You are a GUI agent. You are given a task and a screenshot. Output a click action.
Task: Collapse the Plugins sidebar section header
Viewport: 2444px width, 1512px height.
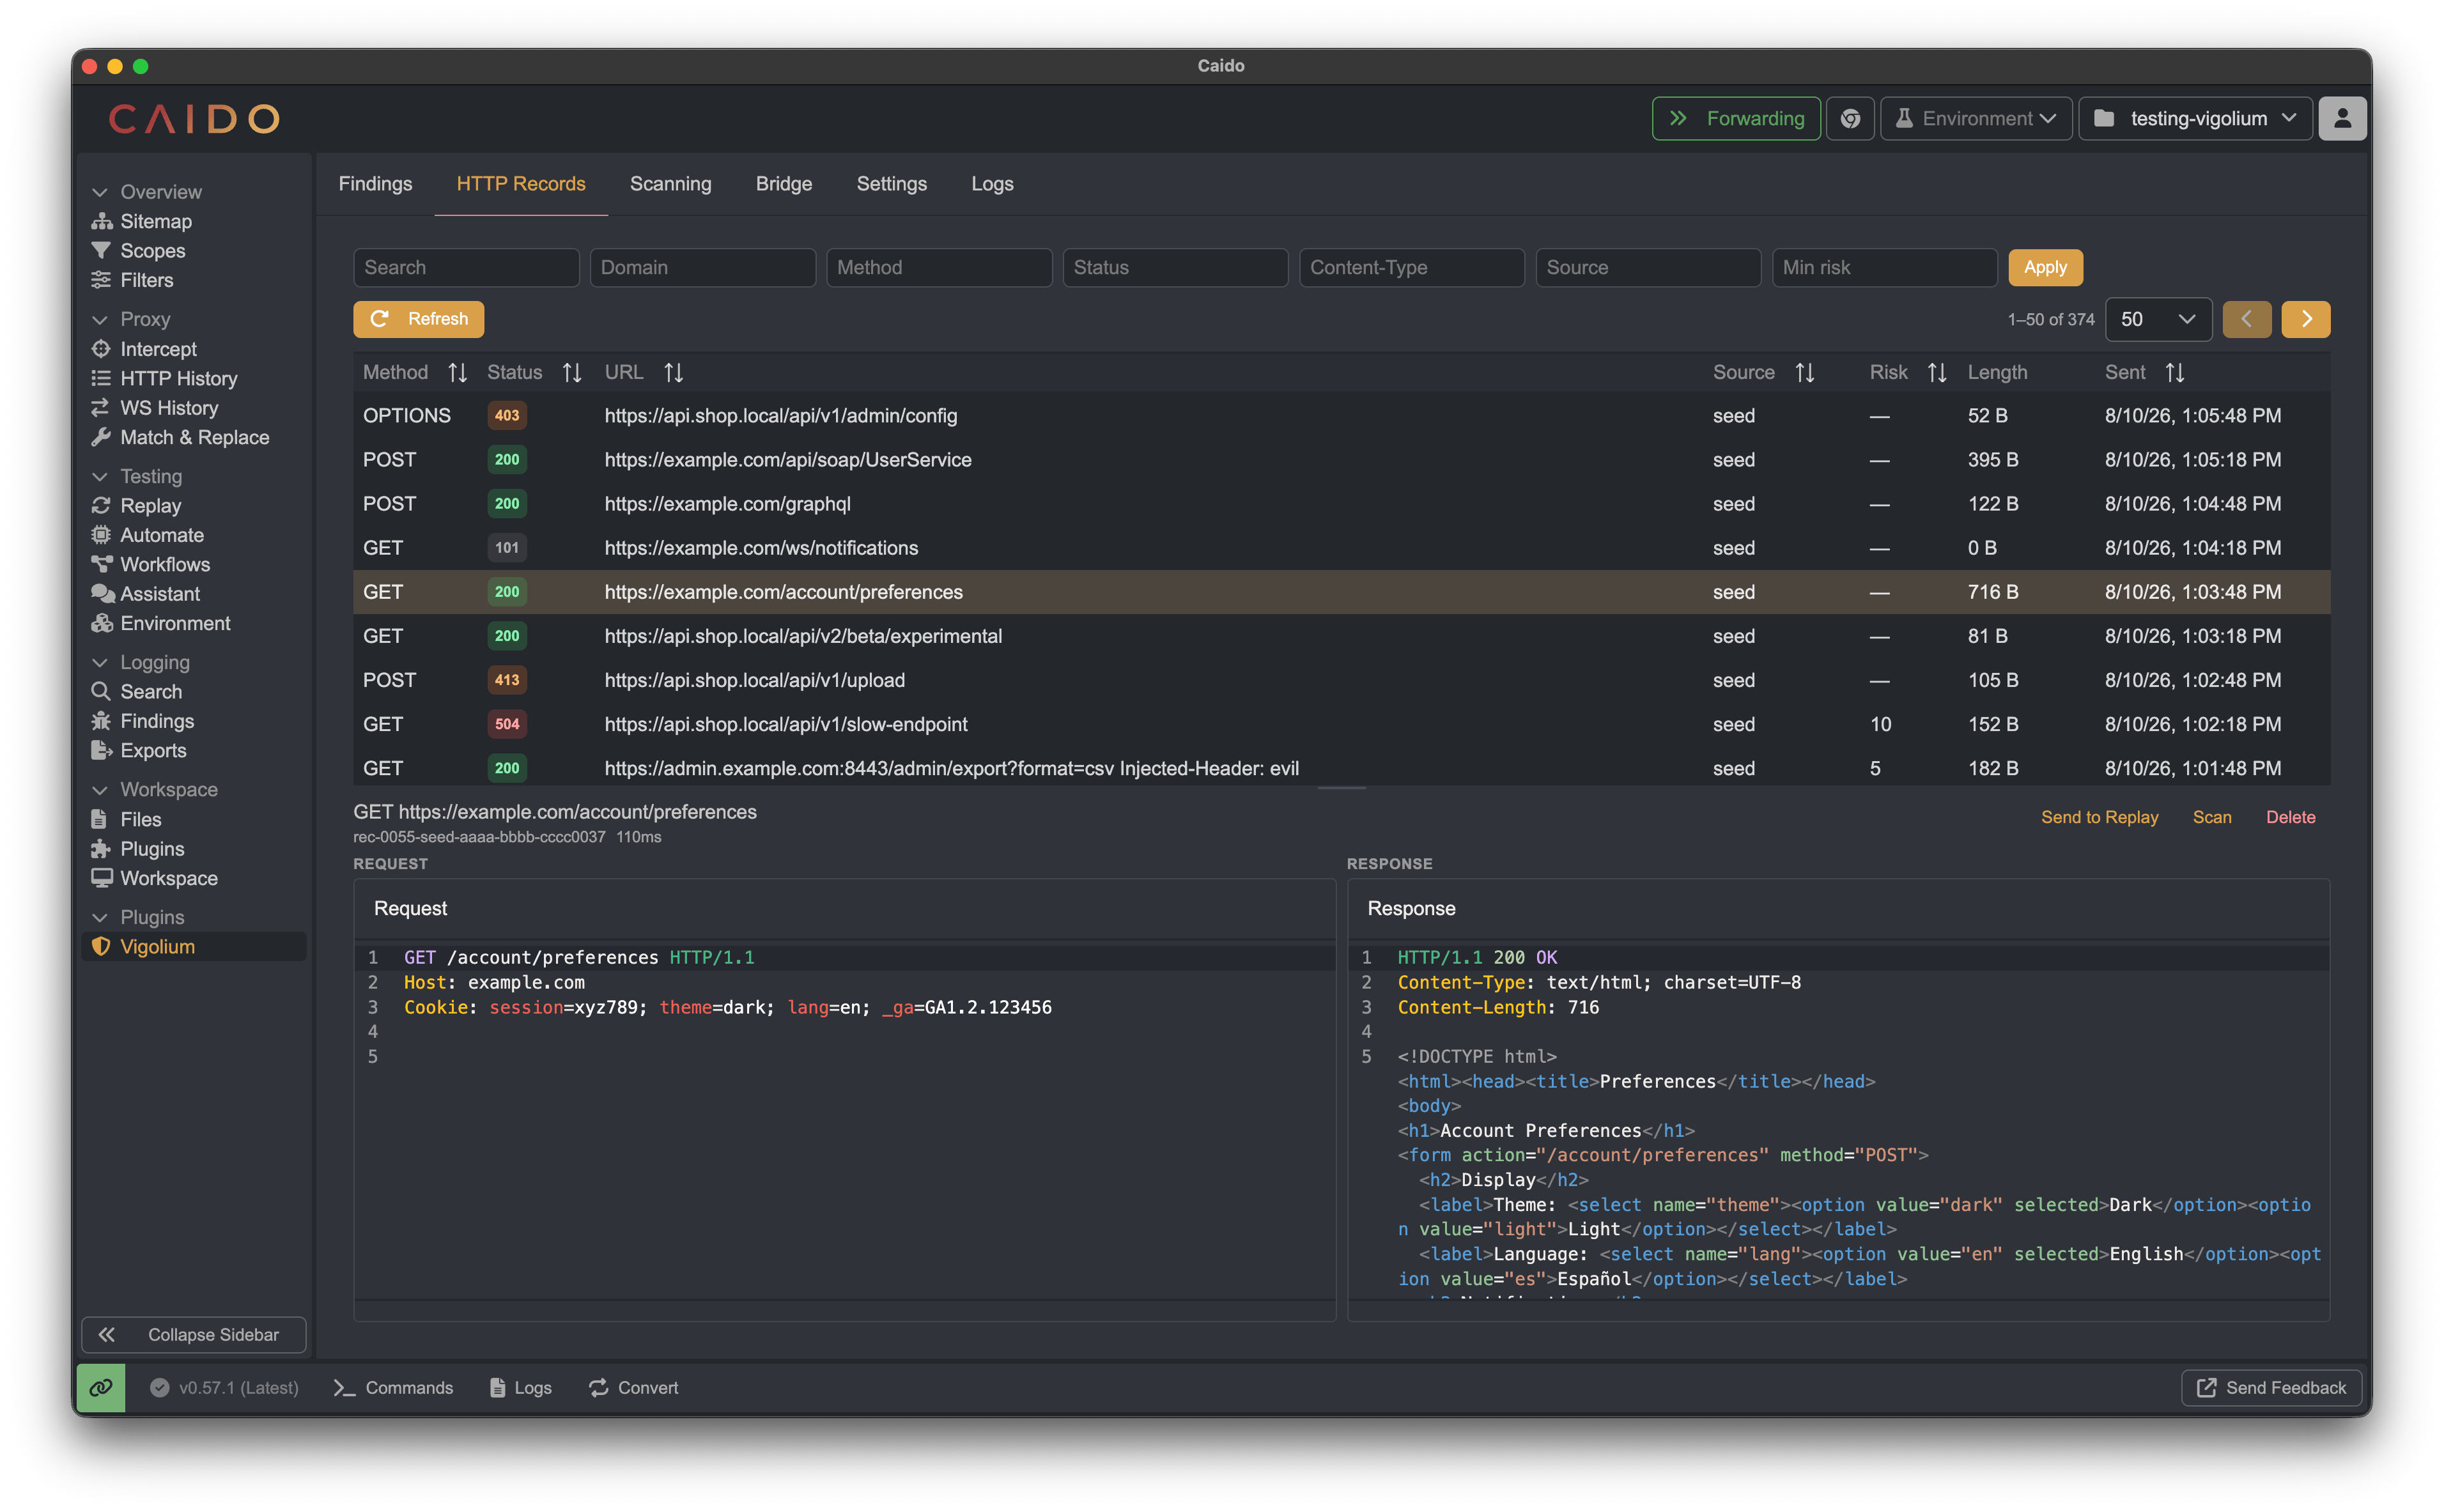coord(138,918)
